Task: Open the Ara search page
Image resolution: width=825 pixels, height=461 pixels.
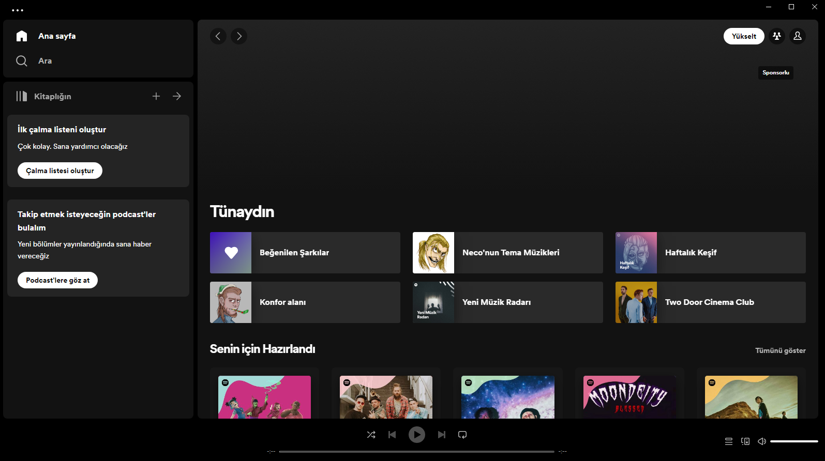Action: (45, 61)
